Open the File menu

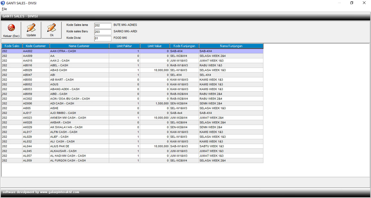pos(4,9)
